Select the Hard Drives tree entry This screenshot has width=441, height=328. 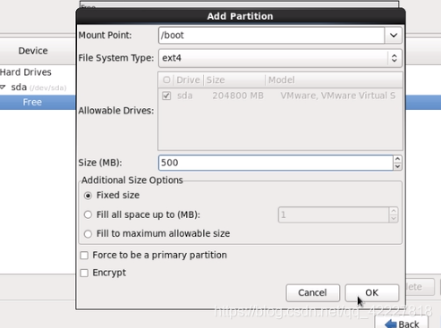tap(26, 72)
